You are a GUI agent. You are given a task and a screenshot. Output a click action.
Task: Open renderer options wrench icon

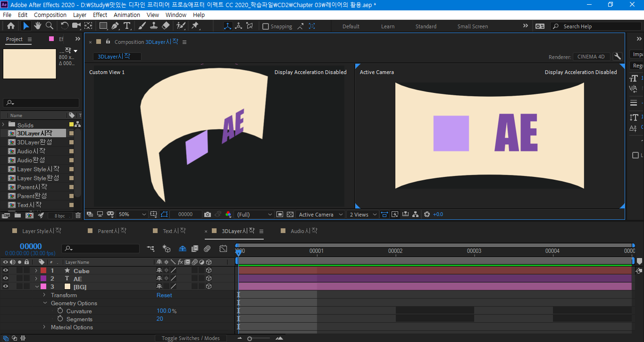click(x=617, y=57)
